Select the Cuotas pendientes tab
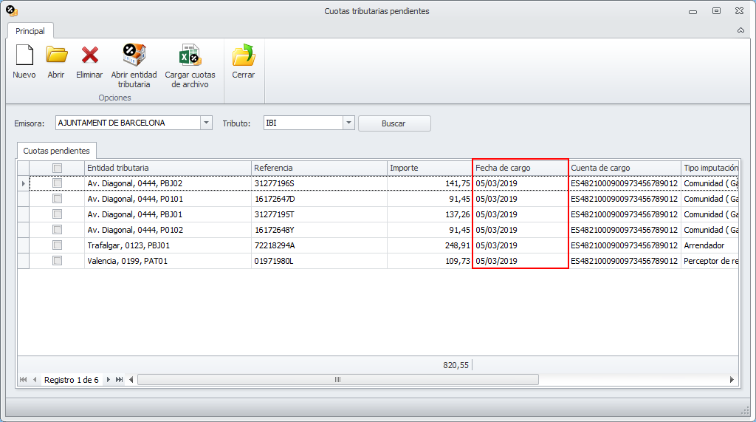This screenshot has width=756, height=422. (56, 151)
